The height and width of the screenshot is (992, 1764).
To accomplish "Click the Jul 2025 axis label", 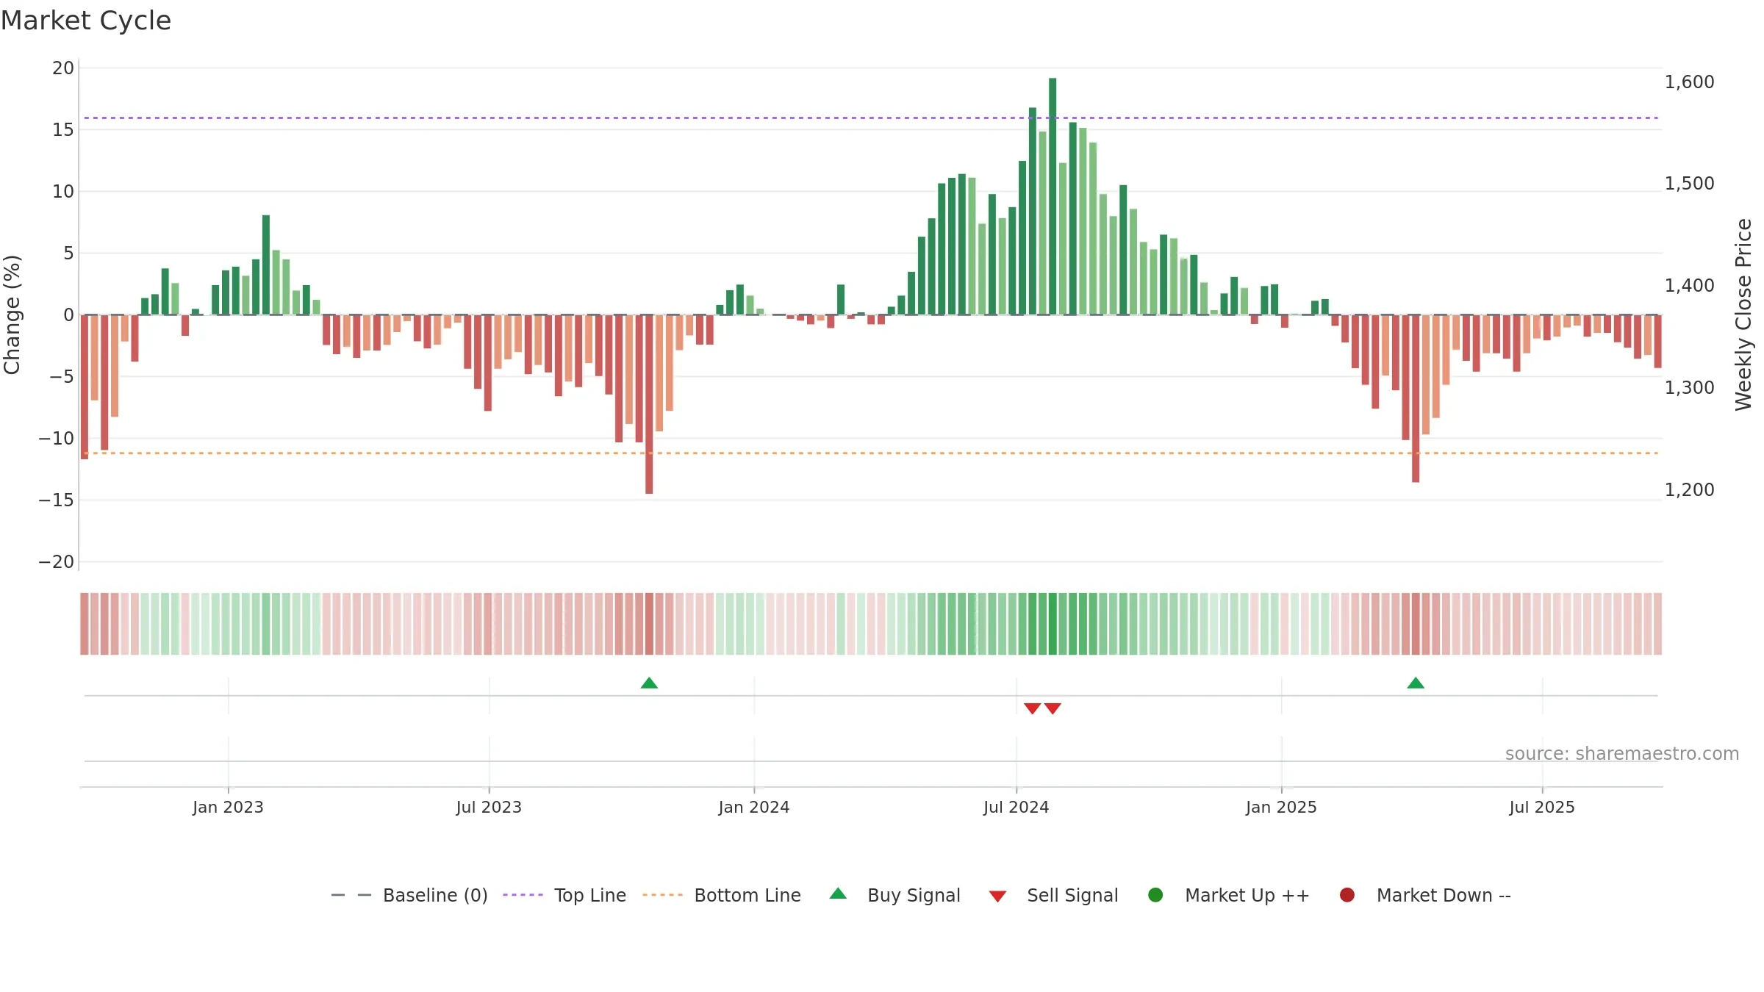I will [x=1542, y=807].
